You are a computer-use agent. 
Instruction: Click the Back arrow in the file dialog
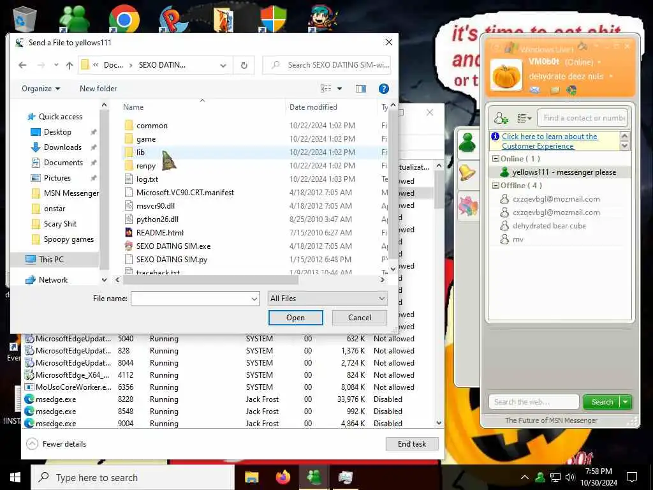coord(22,65)
